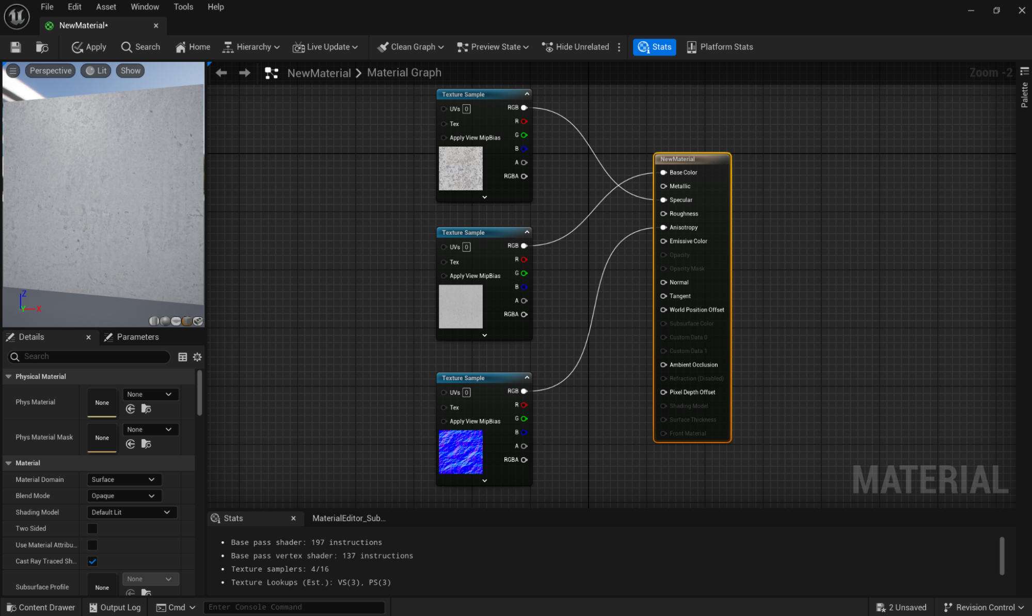Uncheck Cast Ray Traced Shadows
This screenshot has width=1032, height=616.
pyautogui.click(x=92, y=561)
